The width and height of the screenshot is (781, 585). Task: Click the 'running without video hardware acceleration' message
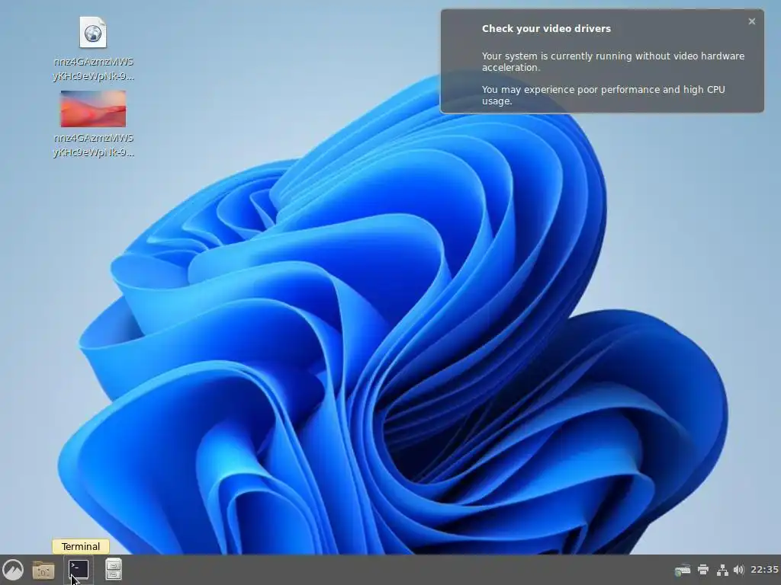tap(612, 62)
